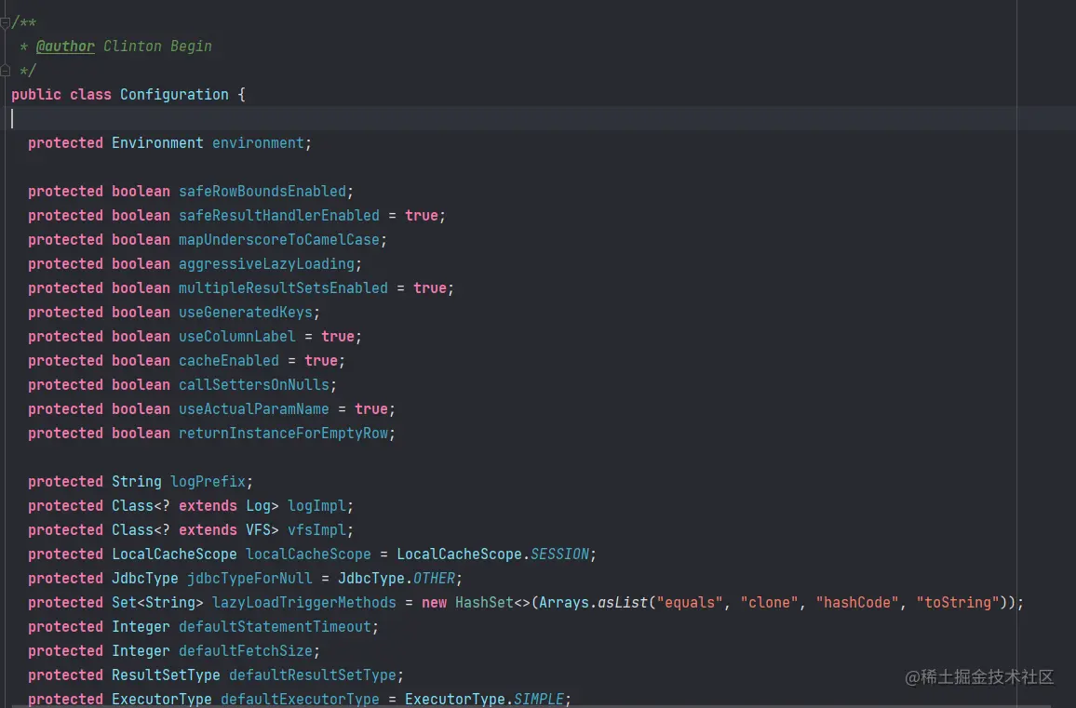Click "true" on the useActualParamName line

coord(371,408)
